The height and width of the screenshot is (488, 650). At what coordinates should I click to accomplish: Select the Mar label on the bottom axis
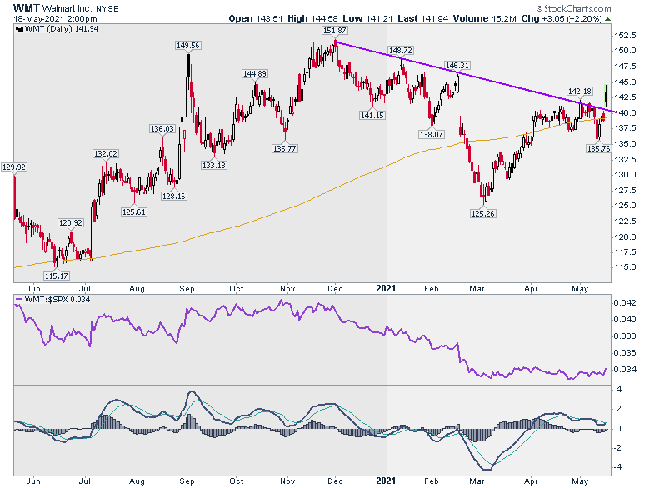click(477, 481)
